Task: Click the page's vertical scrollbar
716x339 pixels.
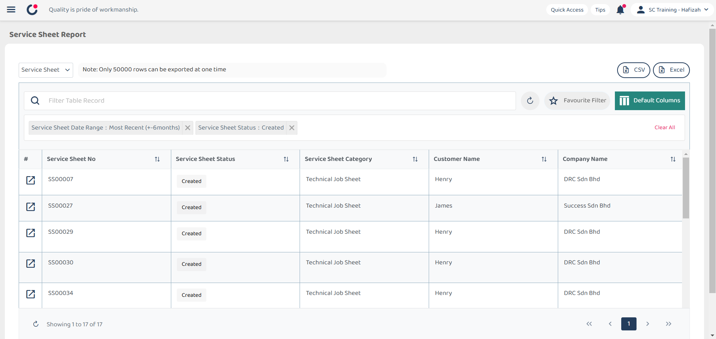Action: [x=712, y=161]
